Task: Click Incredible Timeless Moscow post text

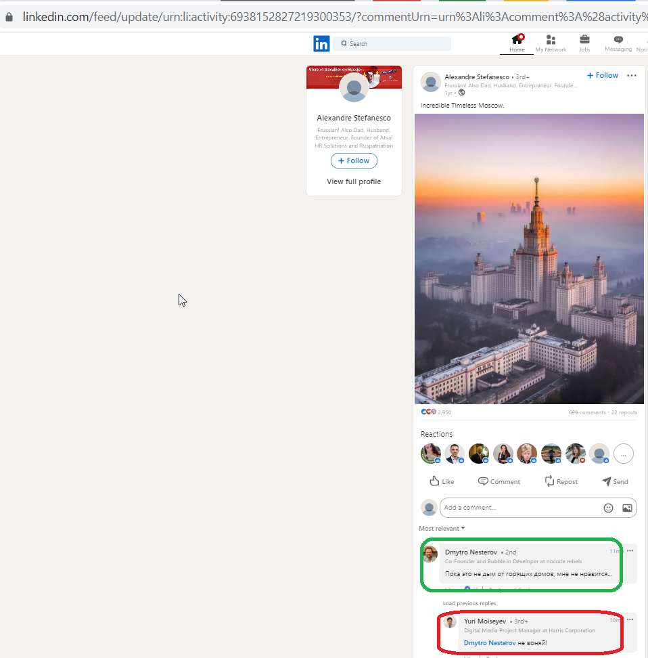Action: click(462, 106)
